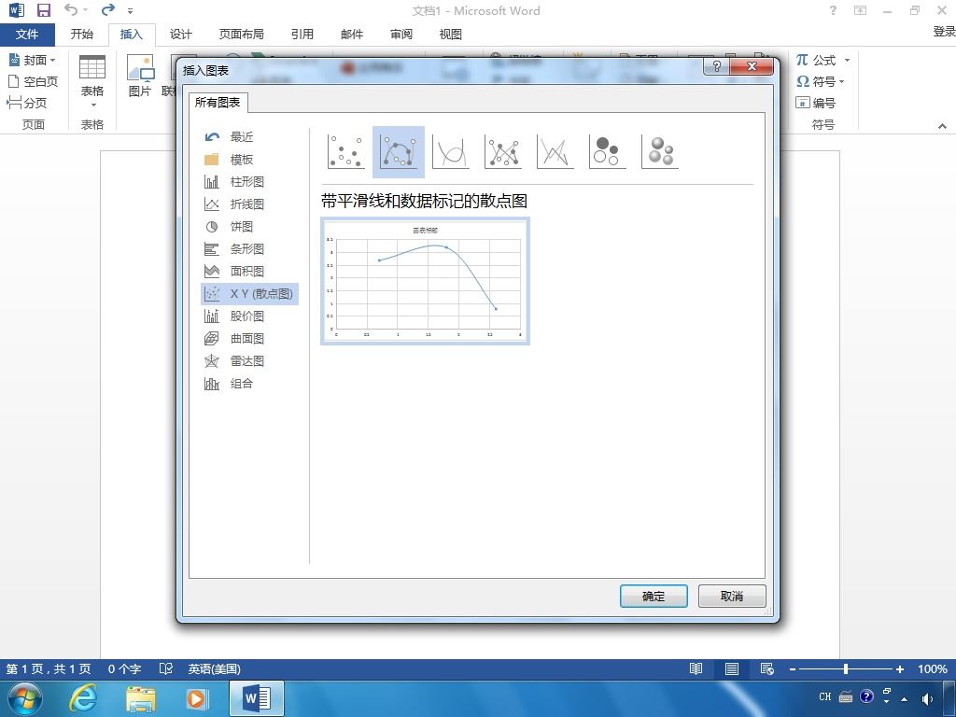Screen dimensions: 956x717
Task: Change the 英语(美国) language setting
Action: click(214, 668)
